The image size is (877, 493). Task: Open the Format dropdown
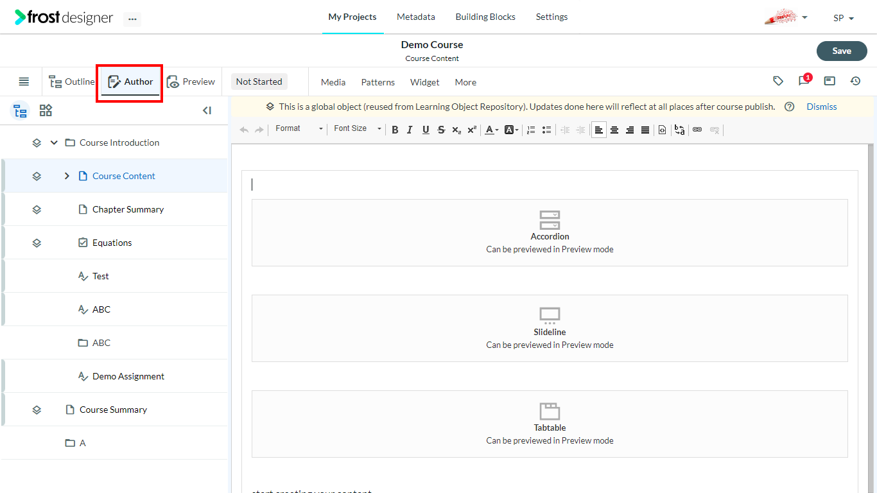(299, 129)
